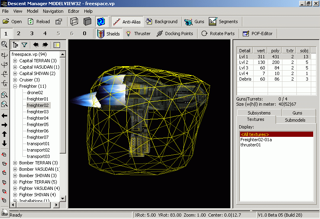Expand Capital TERRAN tree node
320x219 pixels.
click(x=15, y=61)
